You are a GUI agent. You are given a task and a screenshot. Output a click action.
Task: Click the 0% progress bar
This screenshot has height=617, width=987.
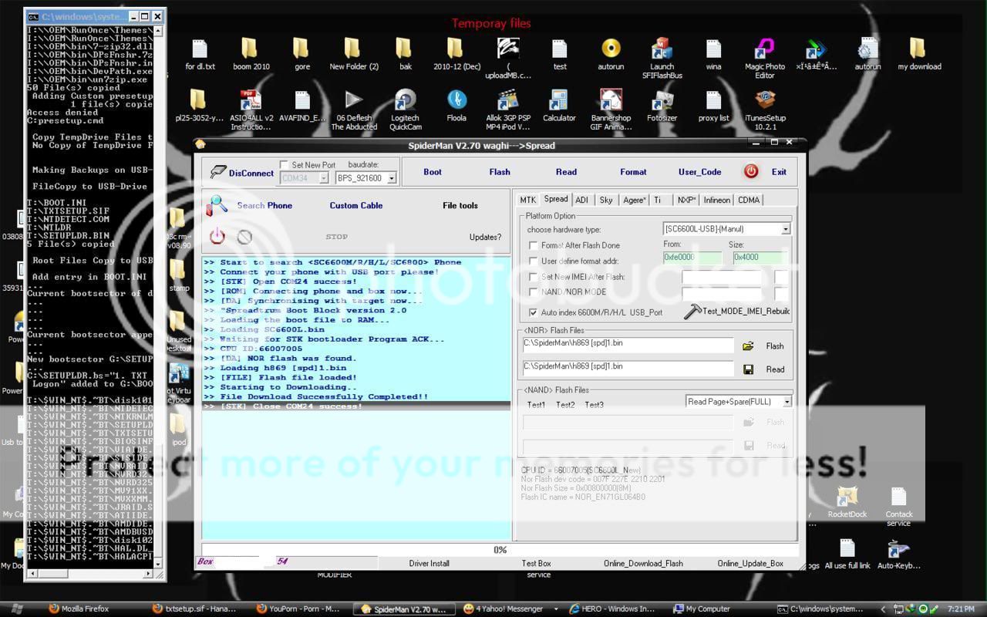500,550
